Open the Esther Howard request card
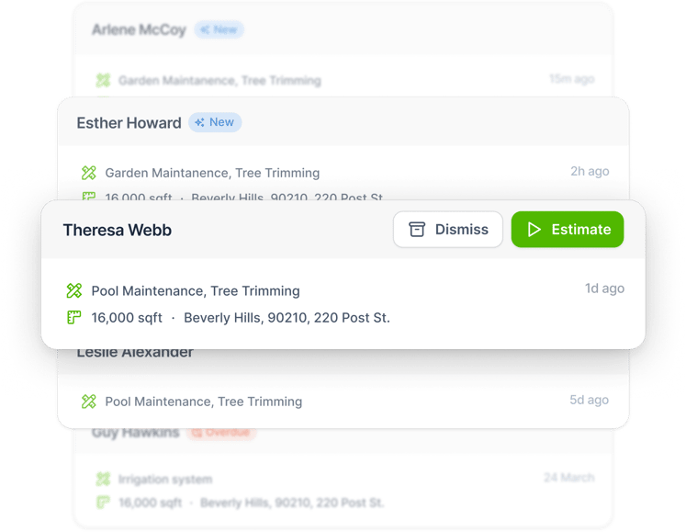 (x=343, y=149)
